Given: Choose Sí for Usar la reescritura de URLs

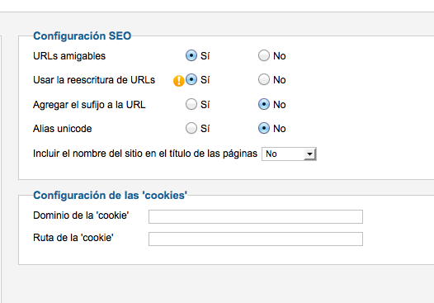Looking at the screenshot, I should tap(191, 79).
